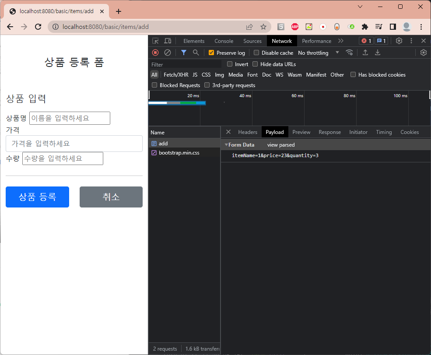
Task: Export HAR file download icon
Action: coord(378,53)
